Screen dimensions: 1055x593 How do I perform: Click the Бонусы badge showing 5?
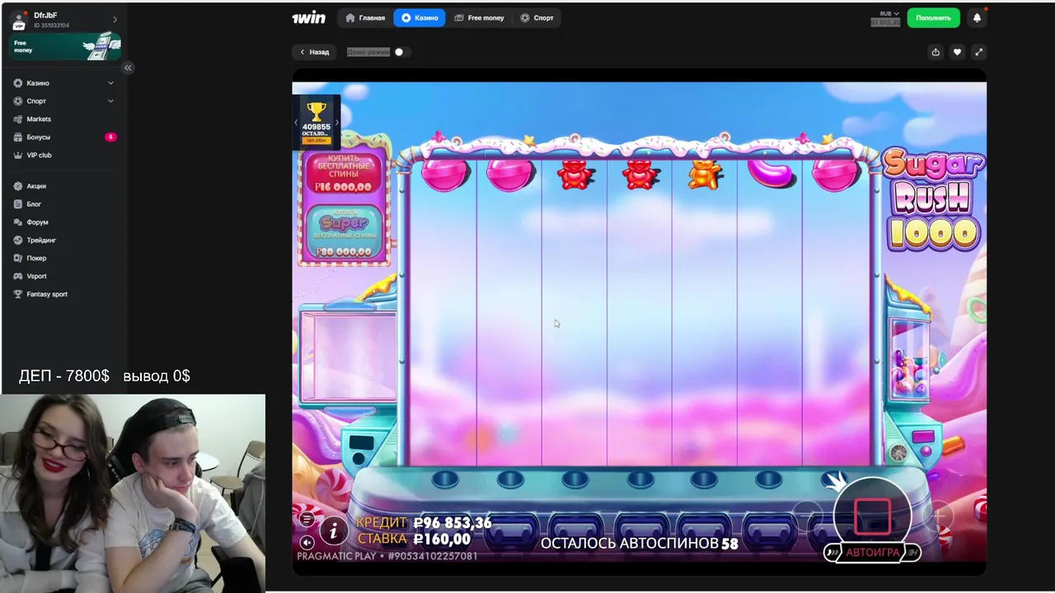110,138
